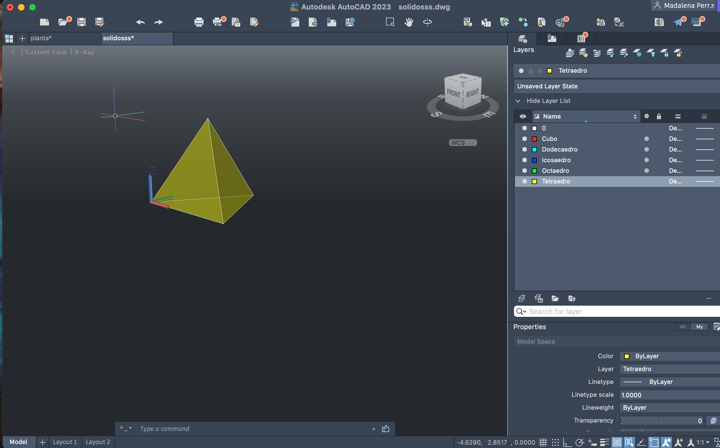Click the New Layer icon below list

pos(522,298)
